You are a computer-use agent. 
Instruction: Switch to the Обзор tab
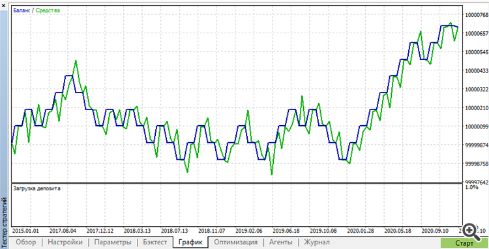coord(26,242)
